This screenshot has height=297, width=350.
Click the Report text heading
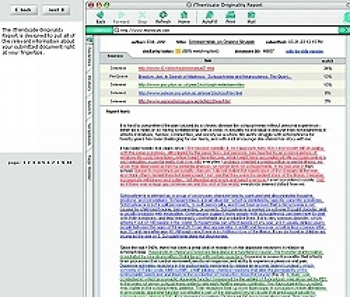tap(118, 111)
